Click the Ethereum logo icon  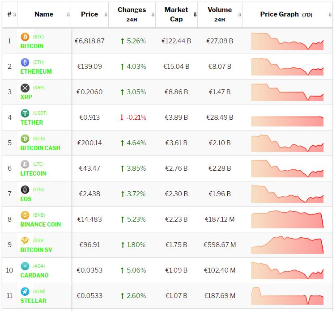pyautogui.click(x=25, y=62)
